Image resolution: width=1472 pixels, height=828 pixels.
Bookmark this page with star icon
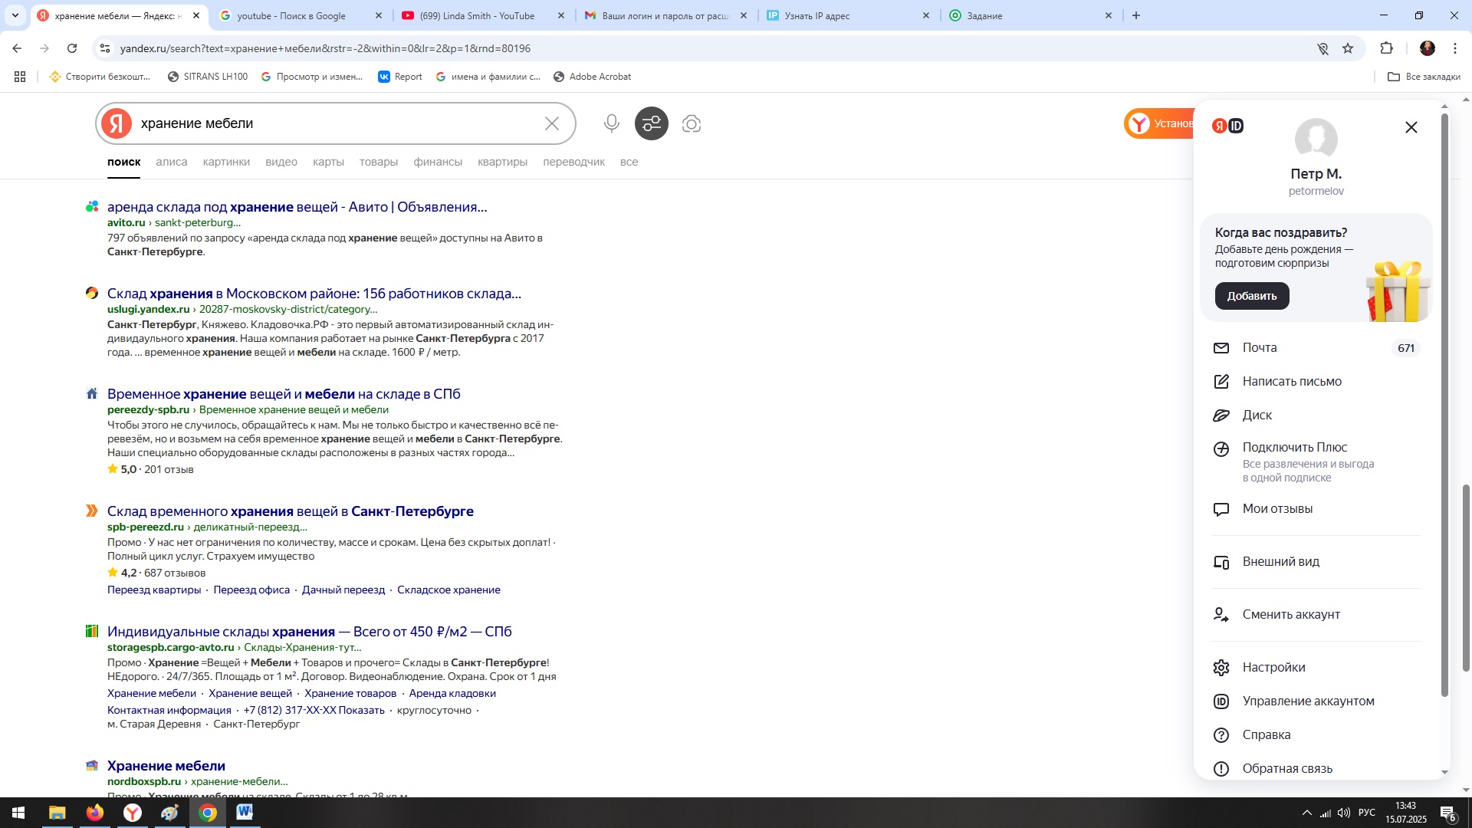[x=1348, y=48]
